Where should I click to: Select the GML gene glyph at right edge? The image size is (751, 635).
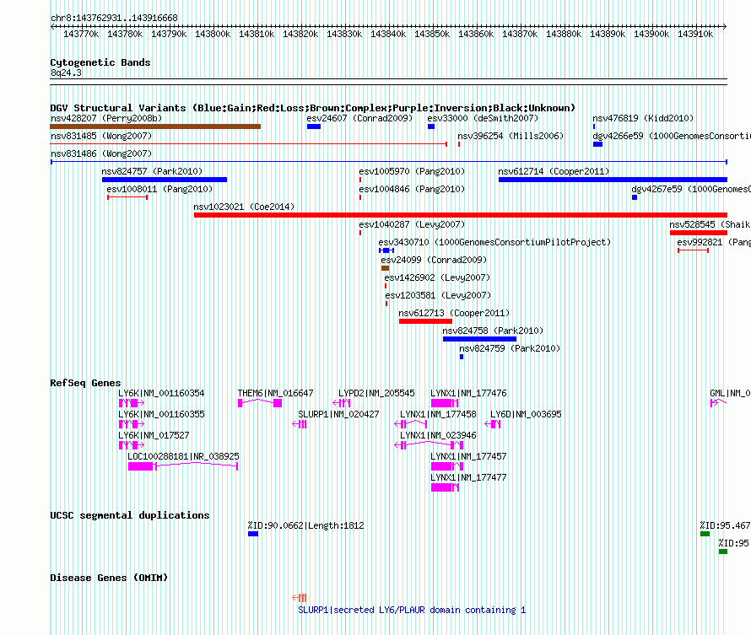[718, 403]
